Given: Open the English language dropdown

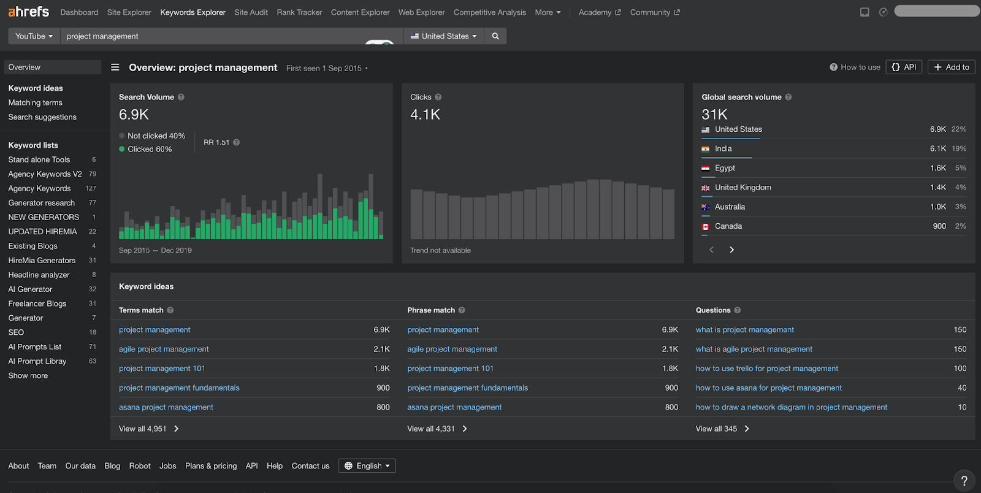Looking at the screenshot, I should point(367,466).
